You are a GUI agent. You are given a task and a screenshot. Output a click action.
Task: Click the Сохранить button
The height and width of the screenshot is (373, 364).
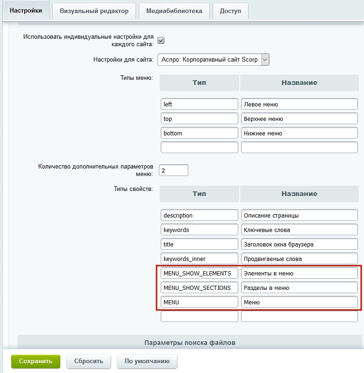(x=36, y=361)
